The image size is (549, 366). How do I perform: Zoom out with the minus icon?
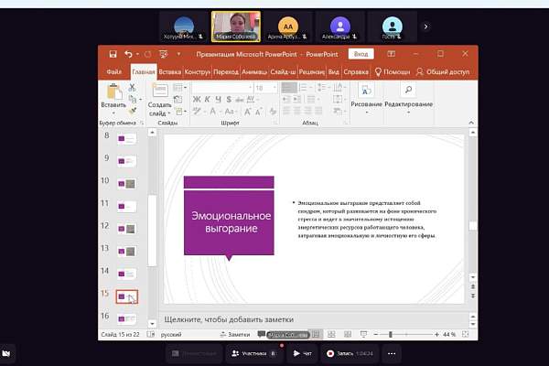[x=375, y=335]
